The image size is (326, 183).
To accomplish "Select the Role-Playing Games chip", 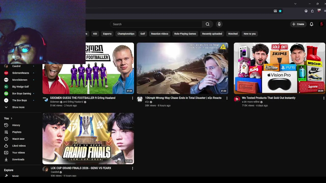I will coord(185,34).
